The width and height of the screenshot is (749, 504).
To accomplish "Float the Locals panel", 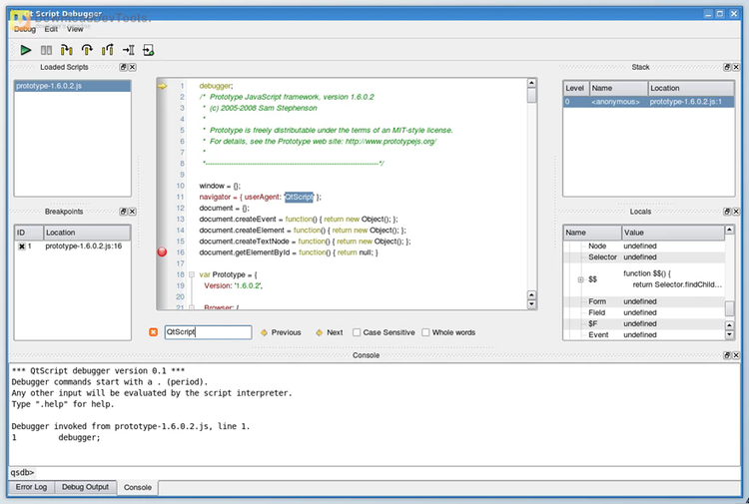I will click(727, 212).
